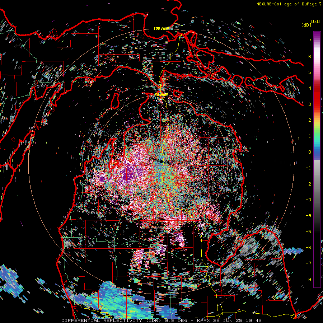Click the 0 value on the color scale
This screenshot has width=323, height=323.
[x=310, y=152]
